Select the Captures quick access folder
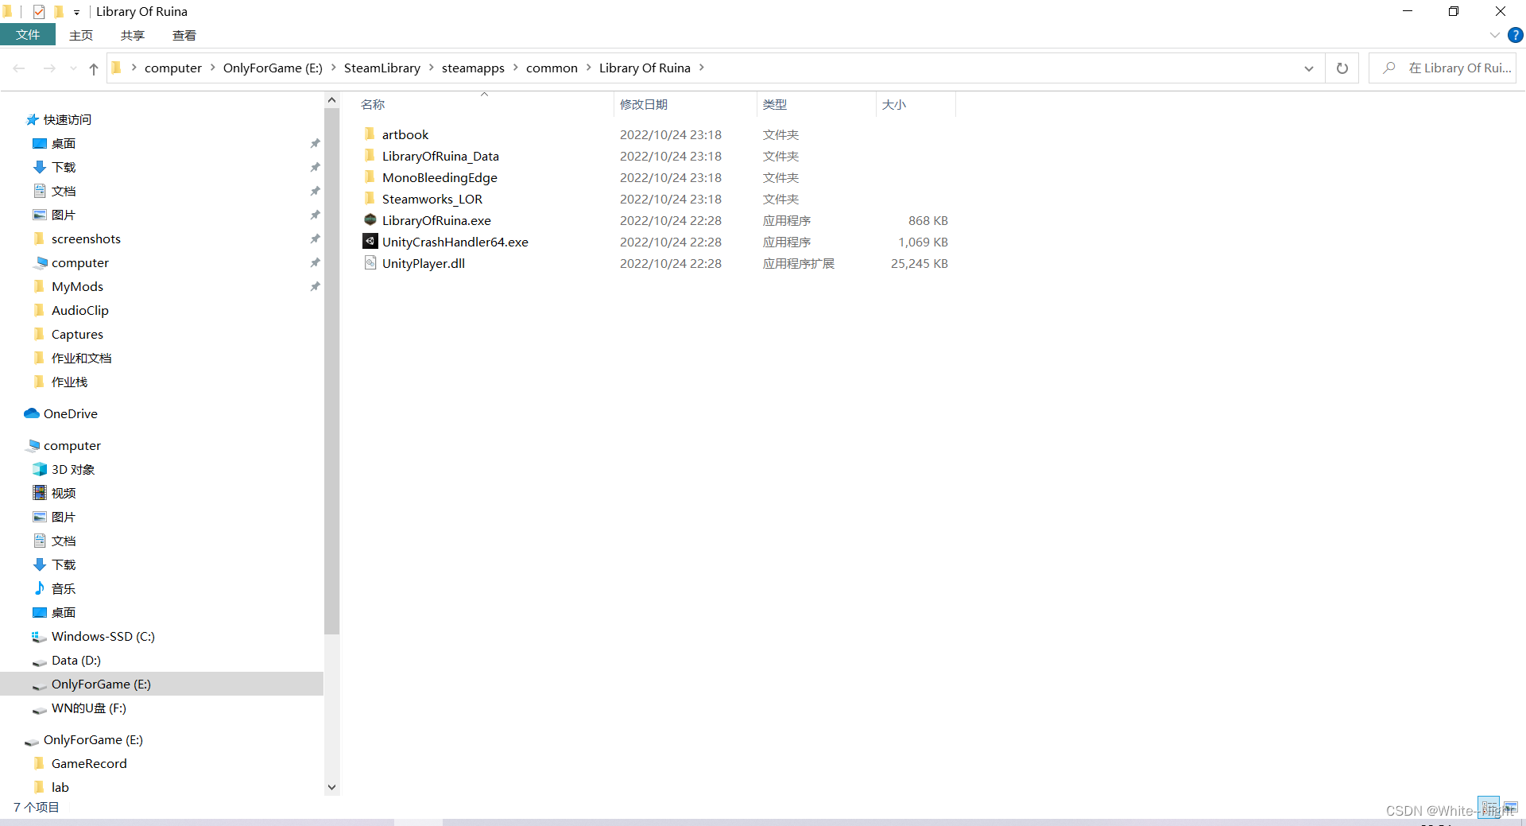 click(x=77, y=335)
